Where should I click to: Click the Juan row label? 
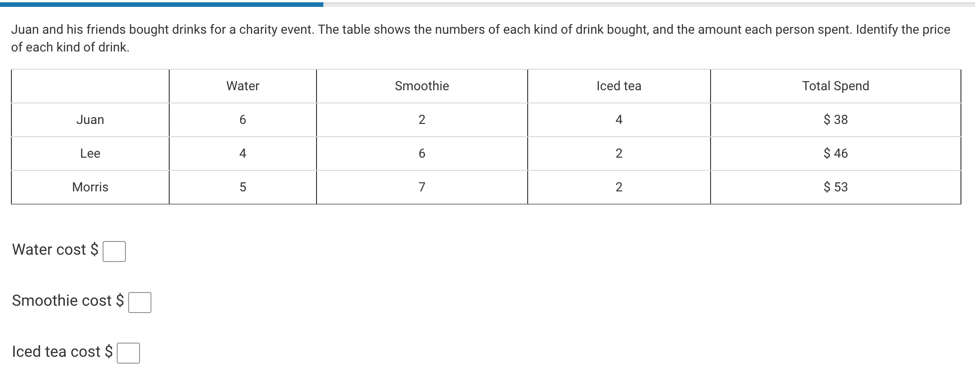(x=90, y=120)
